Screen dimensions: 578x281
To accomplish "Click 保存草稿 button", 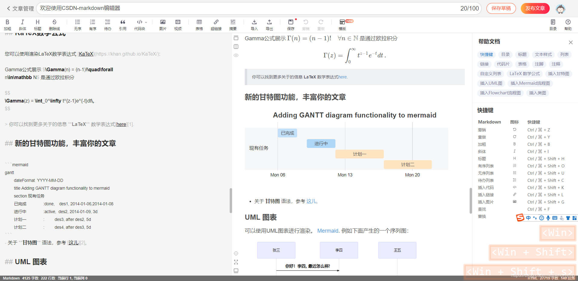I will click(501, 8).
